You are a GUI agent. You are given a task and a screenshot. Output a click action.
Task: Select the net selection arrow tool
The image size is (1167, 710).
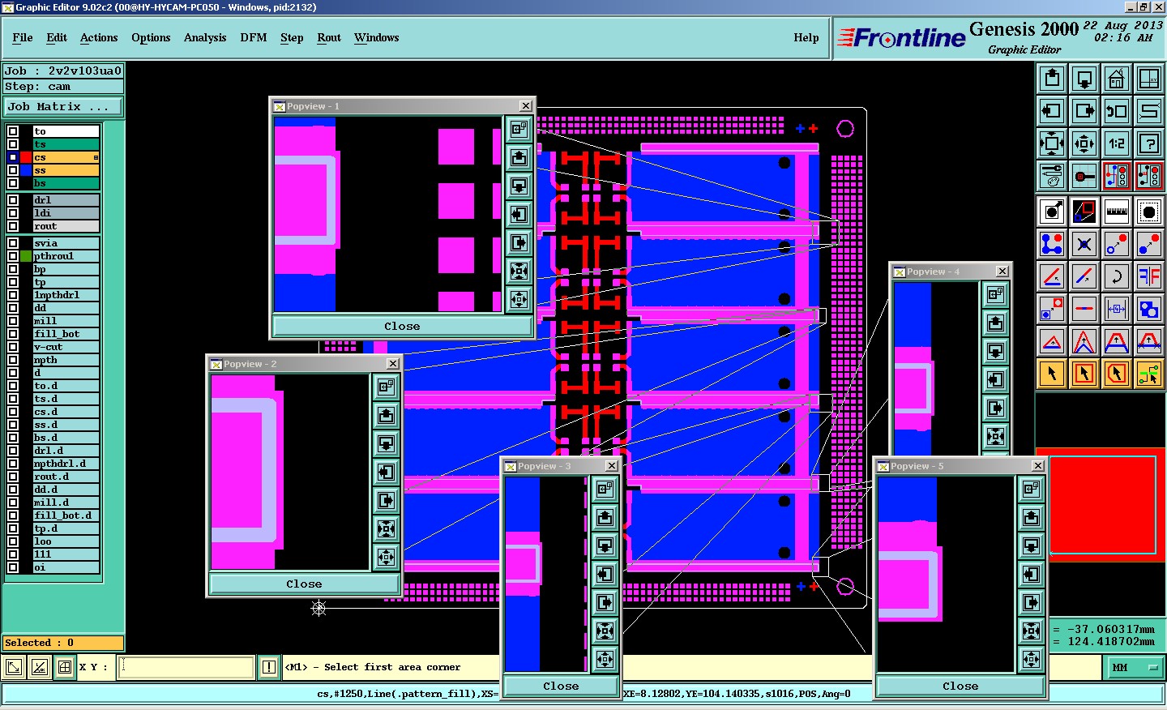point(1149,374)
